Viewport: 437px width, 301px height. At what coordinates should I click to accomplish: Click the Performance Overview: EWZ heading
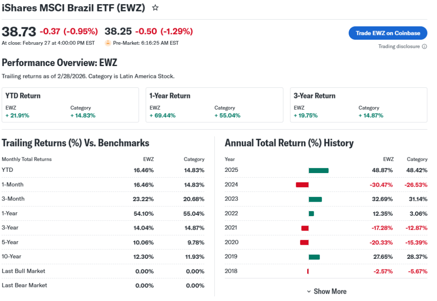pyautogui.click(x=59, y=63)
